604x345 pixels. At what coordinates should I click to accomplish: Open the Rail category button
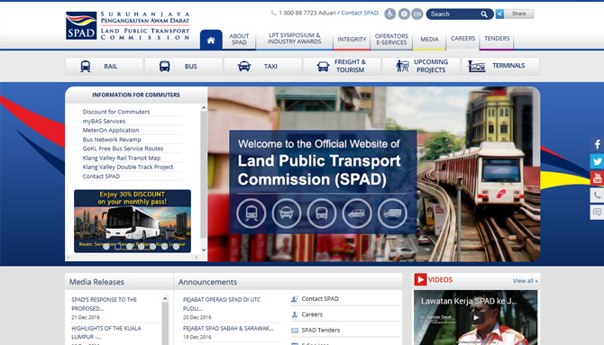[x=104, y=67]
